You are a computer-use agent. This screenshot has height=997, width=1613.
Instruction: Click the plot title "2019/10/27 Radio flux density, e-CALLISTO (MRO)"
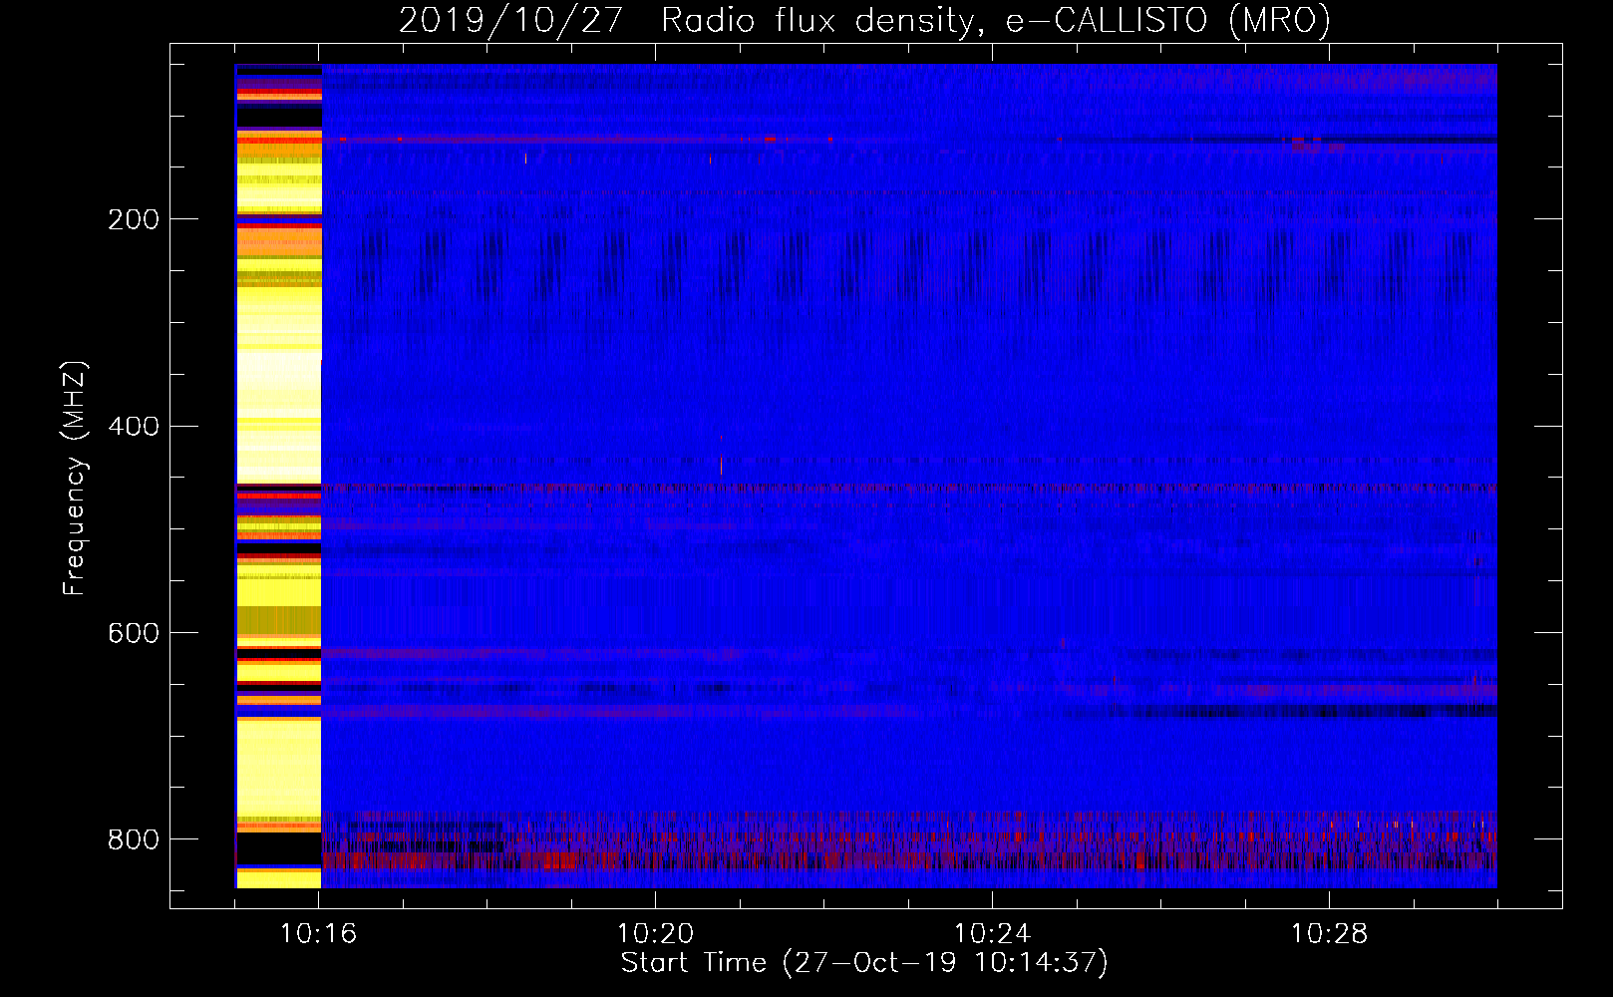click(864, 20)
